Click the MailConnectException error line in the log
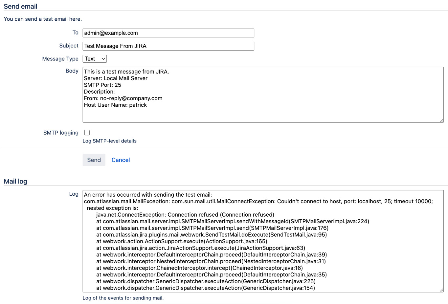The image size is (448, 304). point(230,201)
